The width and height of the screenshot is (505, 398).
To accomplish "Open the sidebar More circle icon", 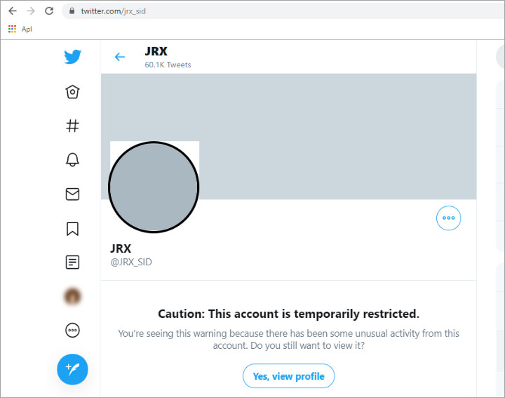I will (x=72, y=331).
